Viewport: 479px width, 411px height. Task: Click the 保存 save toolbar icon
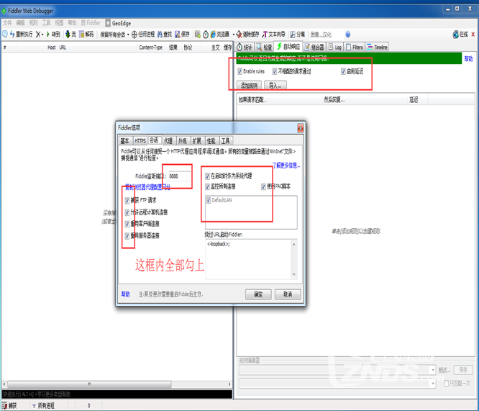(177, 35)
